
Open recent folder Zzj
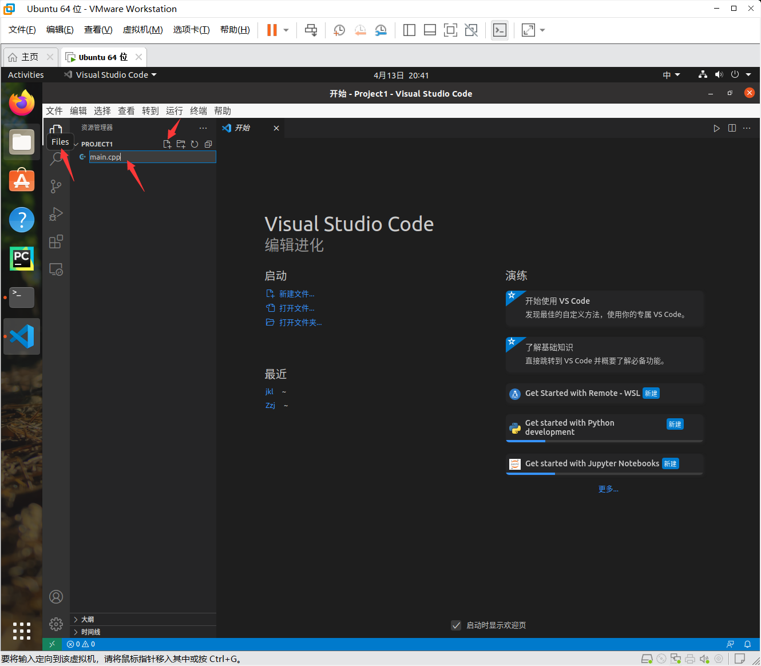270,406
